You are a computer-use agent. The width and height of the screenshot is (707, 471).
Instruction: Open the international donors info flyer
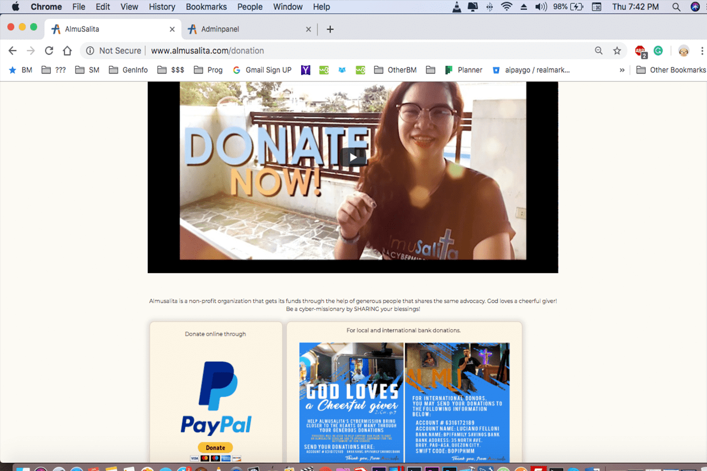pos(457,402)
